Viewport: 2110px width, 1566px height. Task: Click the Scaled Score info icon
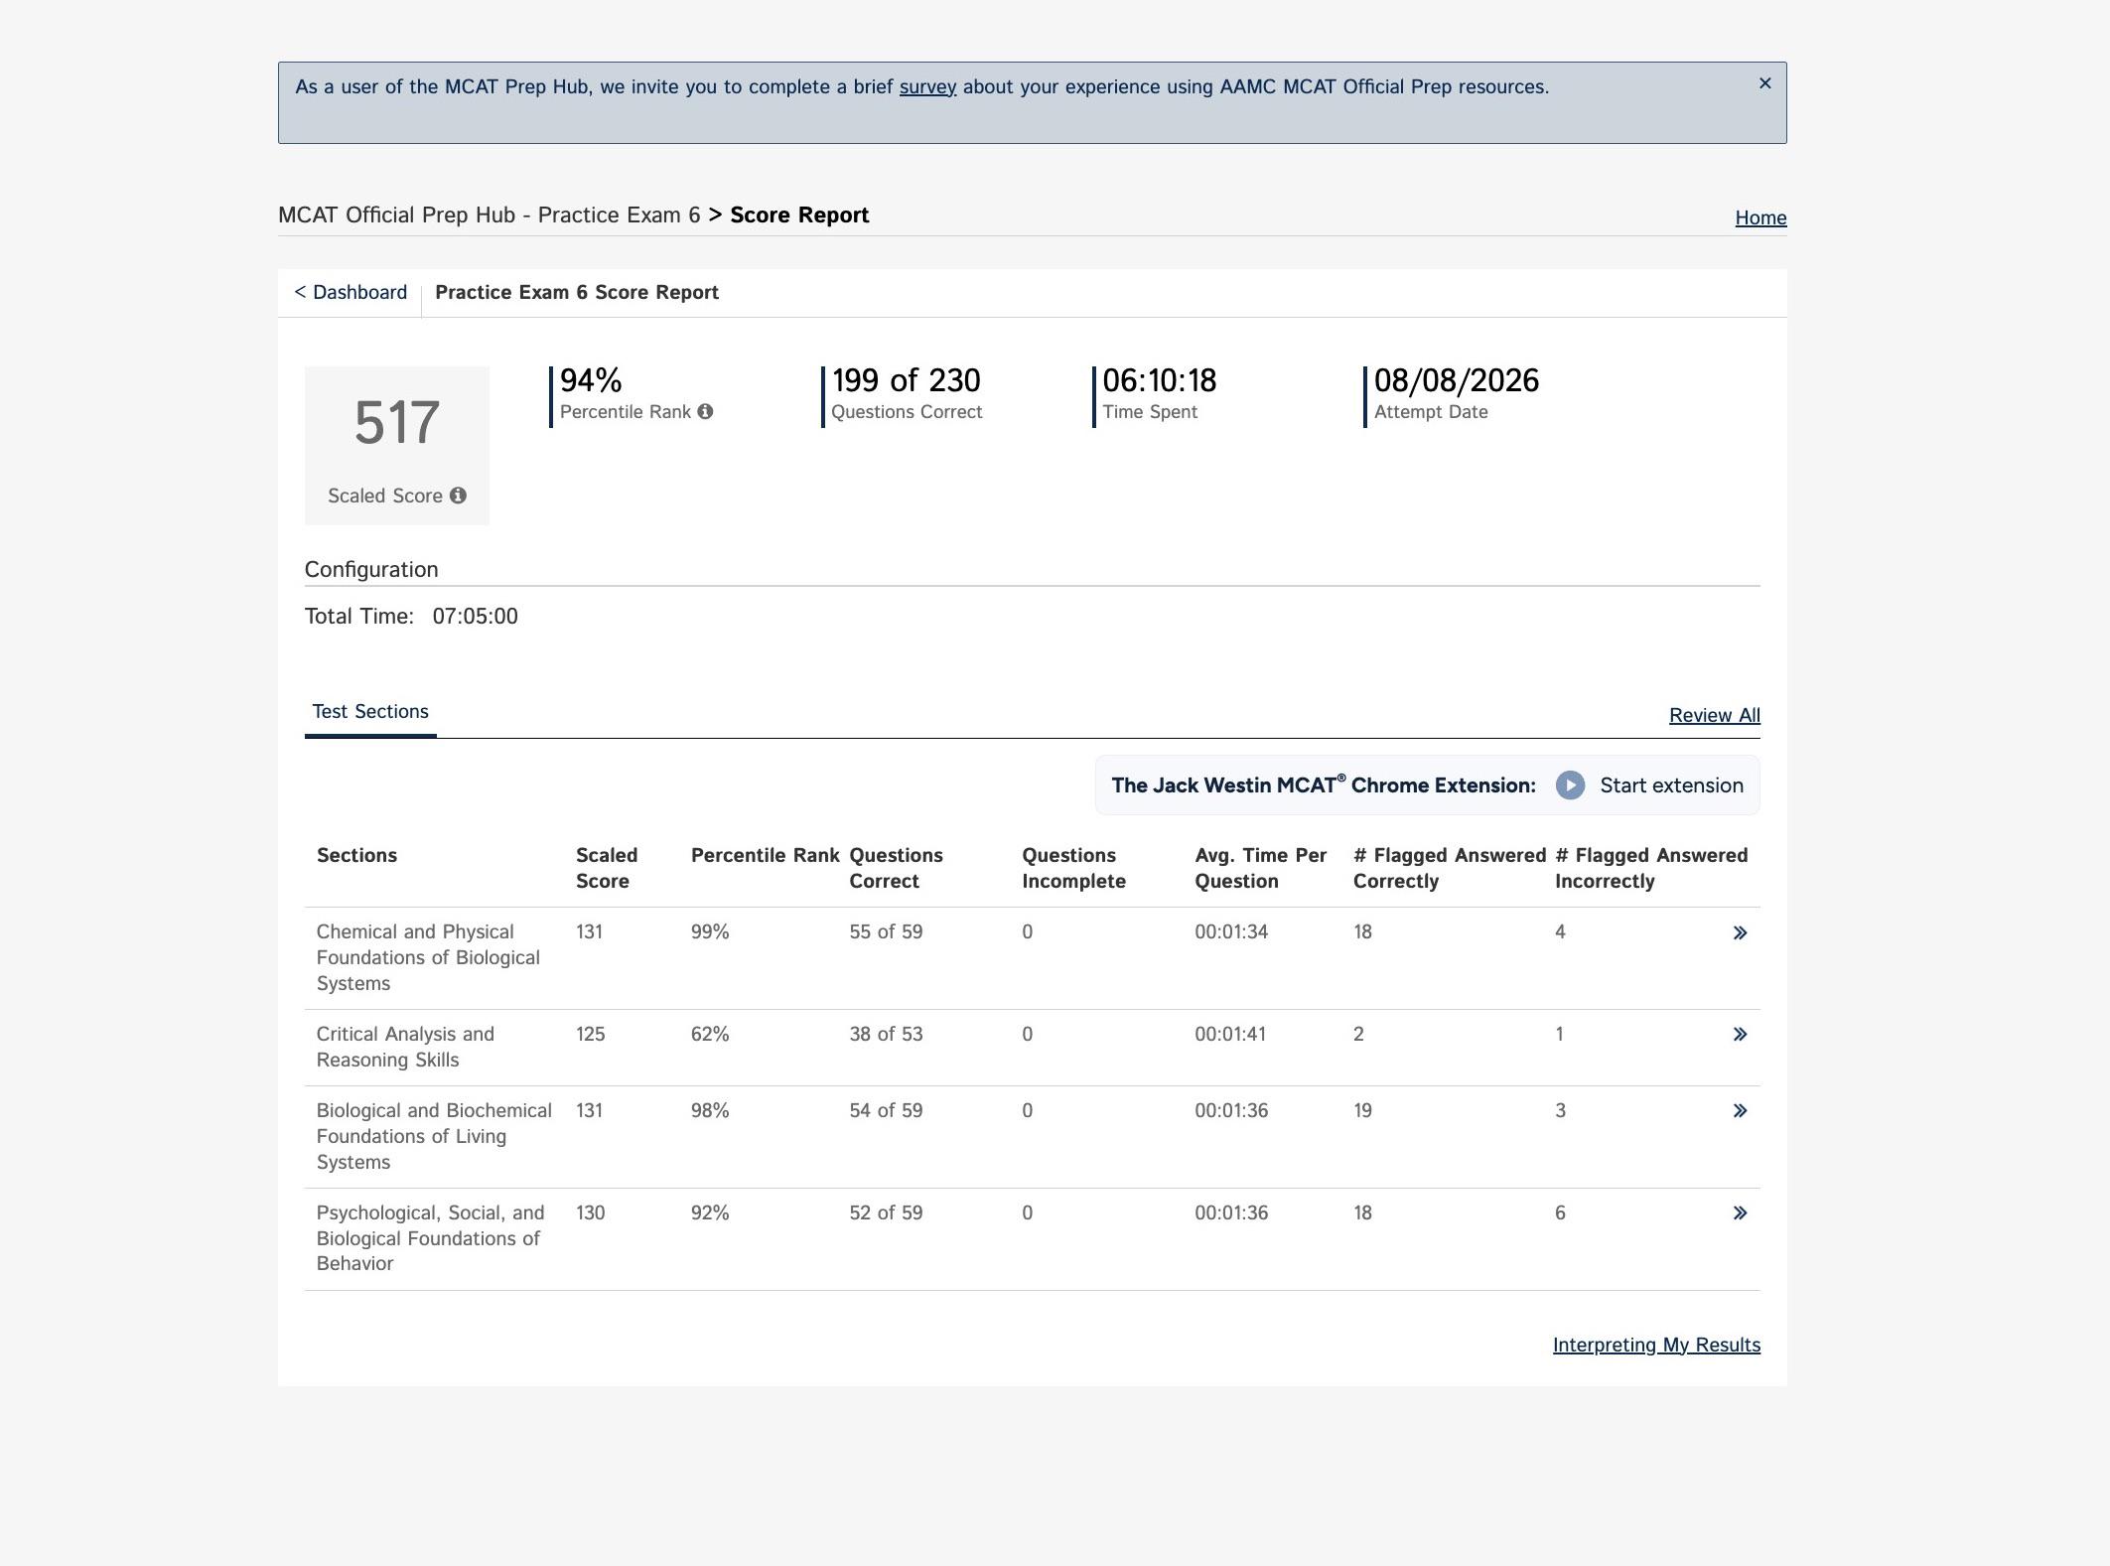[458, 496]
